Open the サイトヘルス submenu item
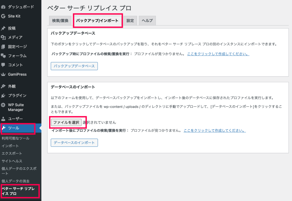The height and width of the screenshot is (201, 292). point(12,161)
